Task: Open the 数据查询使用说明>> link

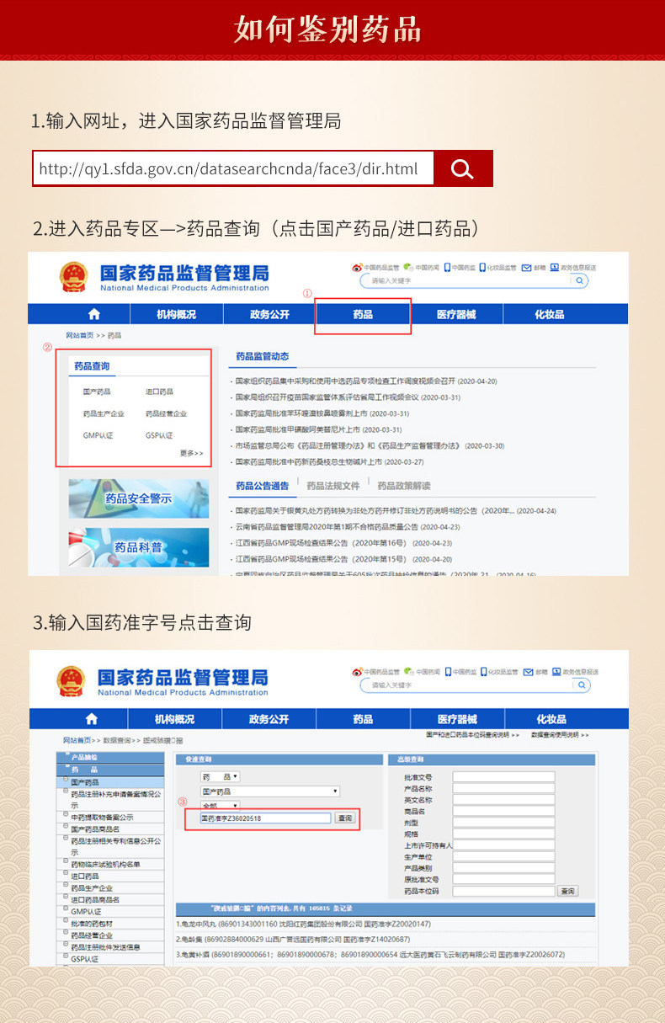Action: 560,736
